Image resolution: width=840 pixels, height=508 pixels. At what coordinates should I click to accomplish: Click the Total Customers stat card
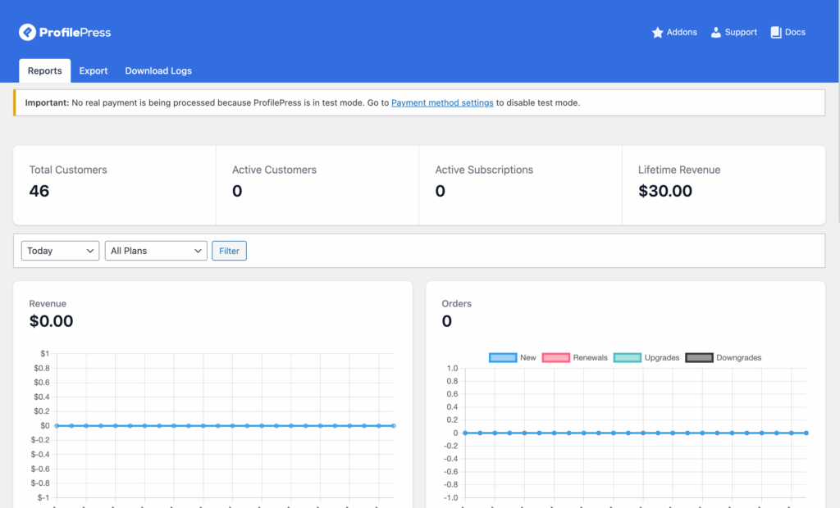(x=114, y=184)
